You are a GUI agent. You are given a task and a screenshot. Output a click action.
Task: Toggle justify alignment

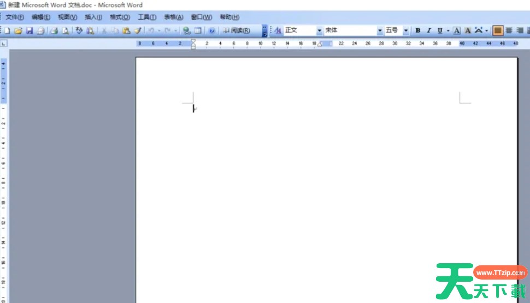(498, 31)
